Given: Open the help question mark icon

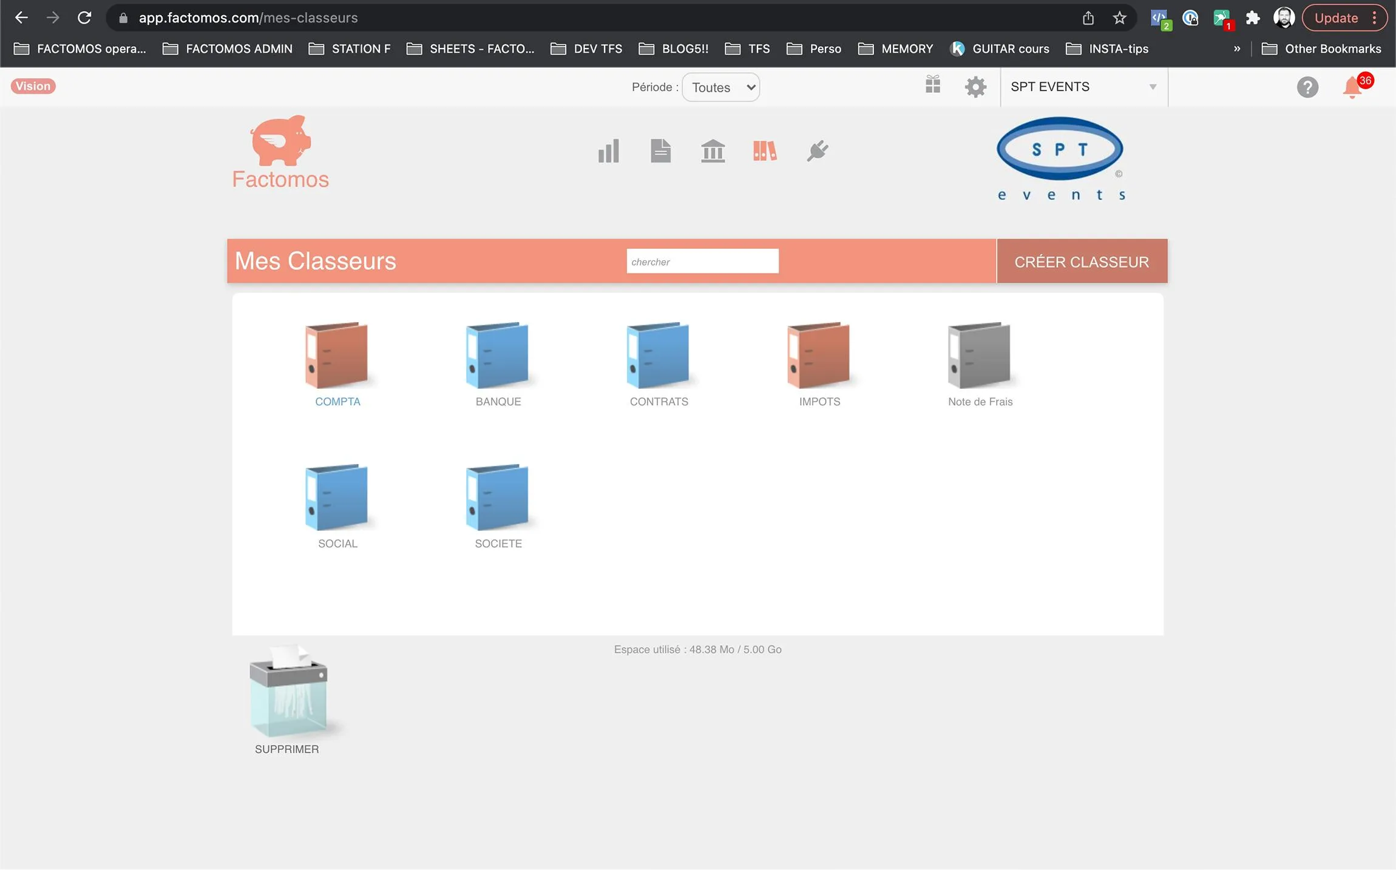Looking at the screenshot, I should point(1307,87).
